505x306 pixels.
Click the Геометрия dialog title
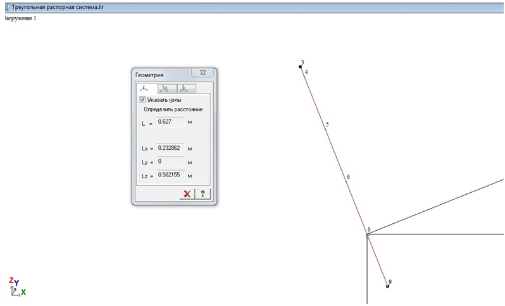[x=149, y=75]
